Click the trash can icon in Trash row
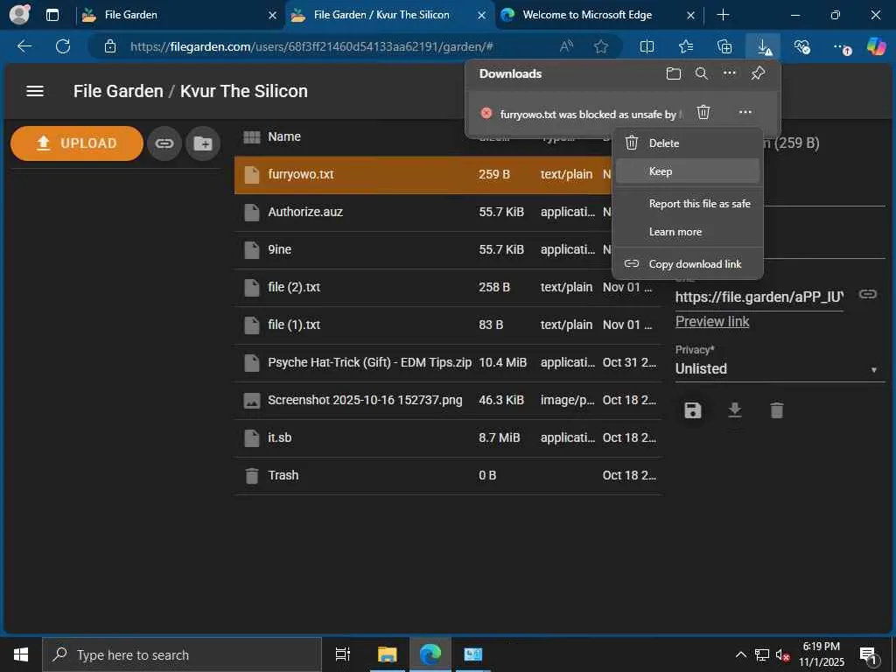Image resolution: width=896 pixels, height=672 pixels. click(251, 475)
